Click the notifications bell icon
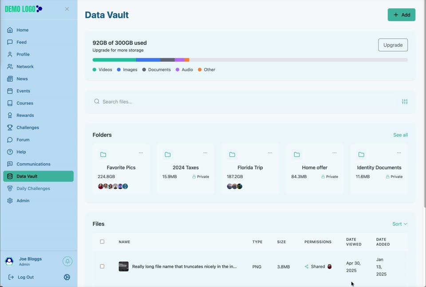426x287 pixels. pos(67,261)
